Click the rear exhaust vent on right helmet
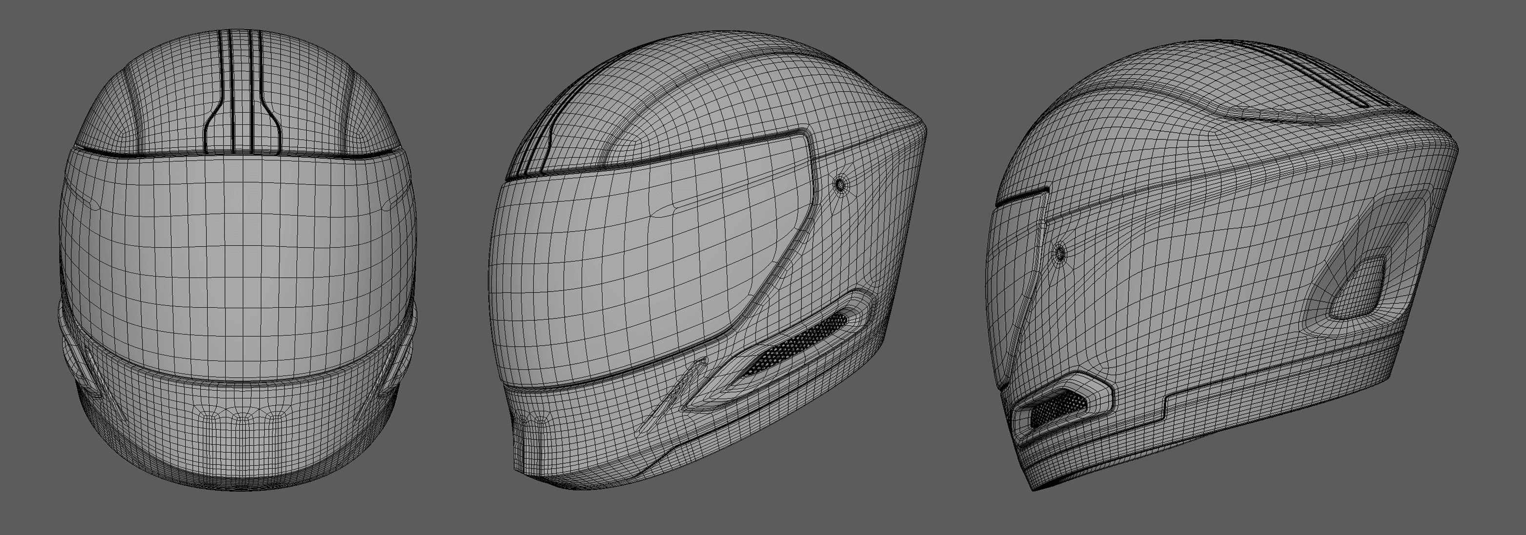Image resolution: width=1526 pixels, height=535 pixels. pos(1358,287)
